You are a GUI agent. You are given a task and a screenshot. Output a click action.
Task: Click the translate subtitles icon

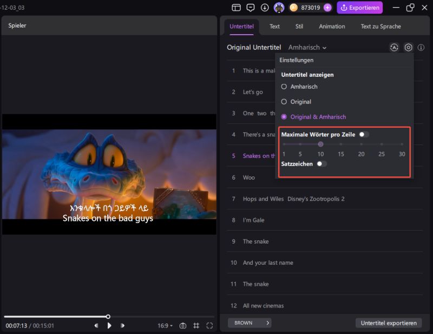click(394, 48)
